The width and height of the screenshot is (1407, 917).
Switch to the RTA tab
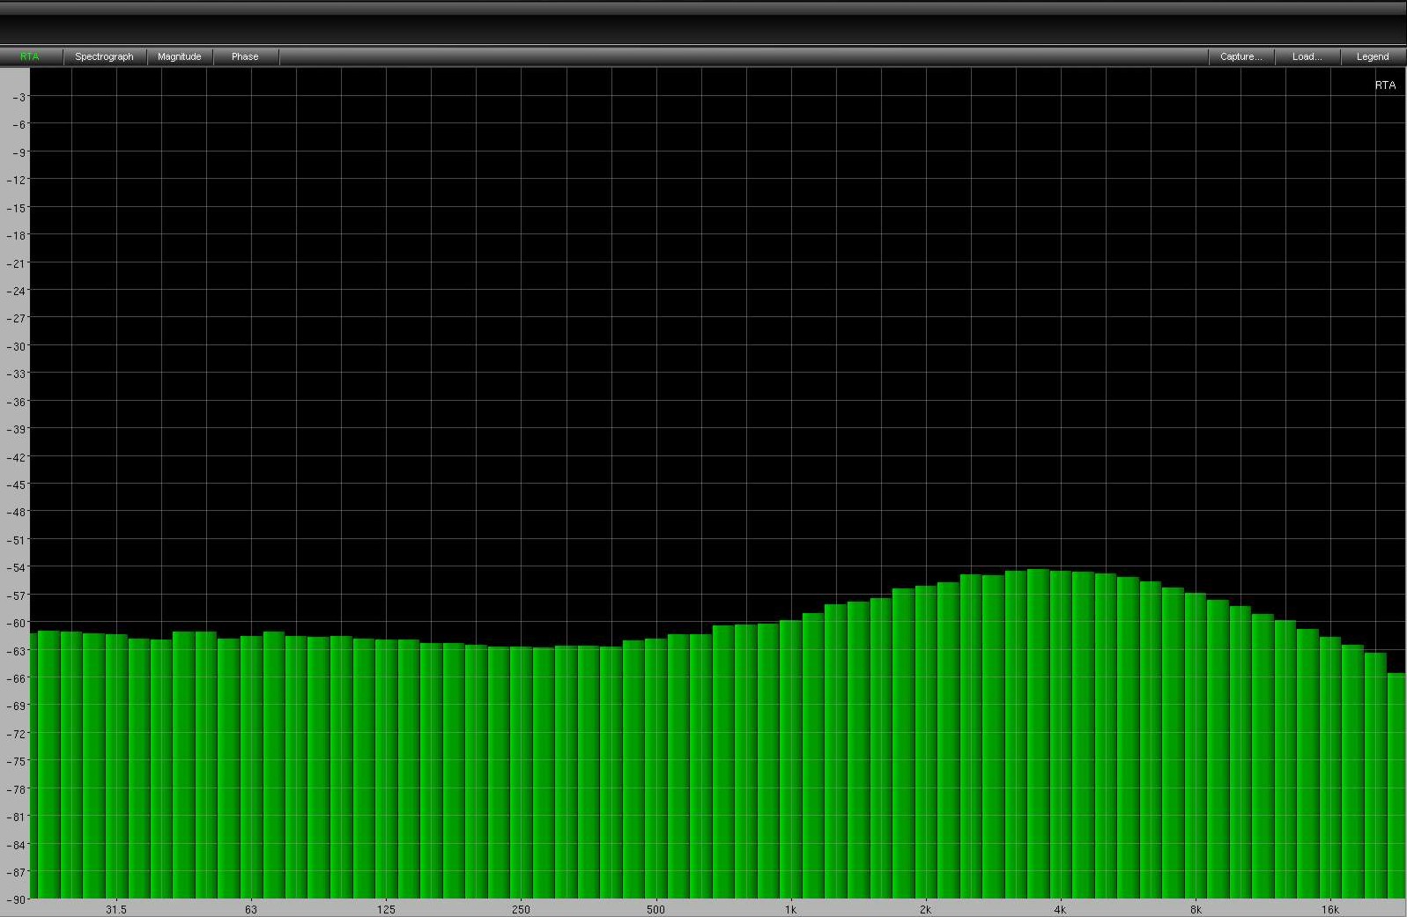click(30, 56)
